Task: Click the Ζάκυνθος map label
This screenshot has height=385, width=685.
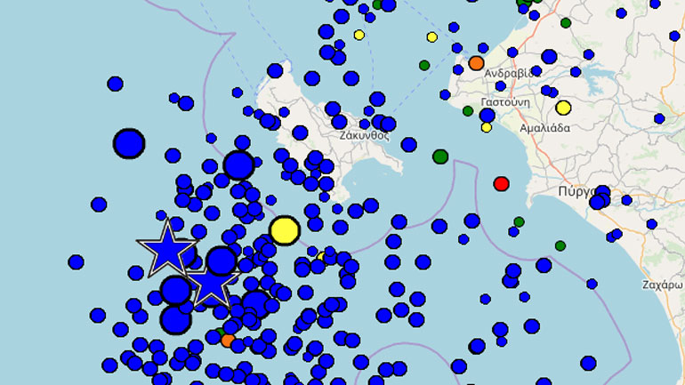Action: (365, 136)
